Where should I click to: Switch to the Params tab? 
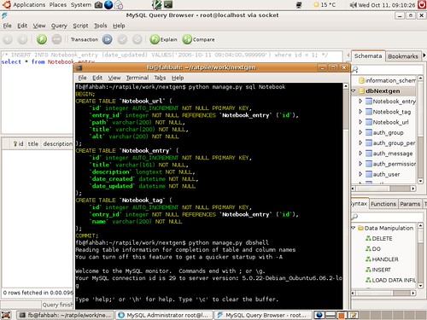[x=410, y=204]
